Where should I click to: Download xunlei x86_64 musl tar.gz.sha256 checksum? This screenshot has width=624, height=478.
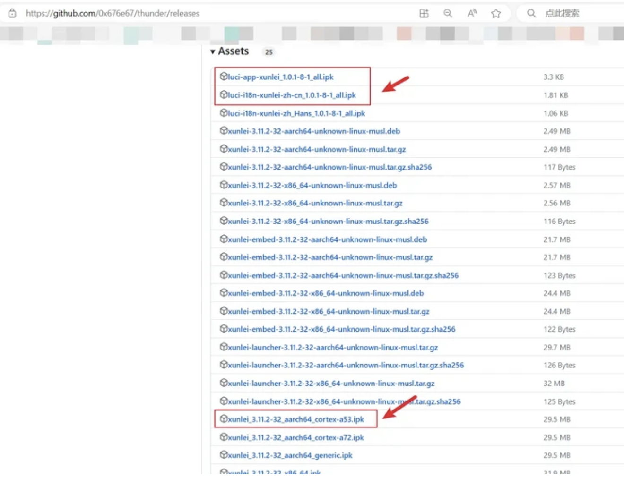(x=328, y=221)
